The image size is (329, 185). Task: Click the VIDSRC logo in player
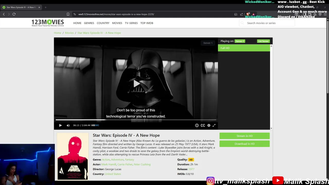point(95,125)
